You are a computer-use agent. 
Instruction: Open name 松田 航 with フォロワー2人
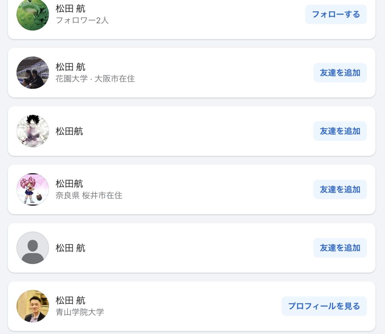pos(70,8)
